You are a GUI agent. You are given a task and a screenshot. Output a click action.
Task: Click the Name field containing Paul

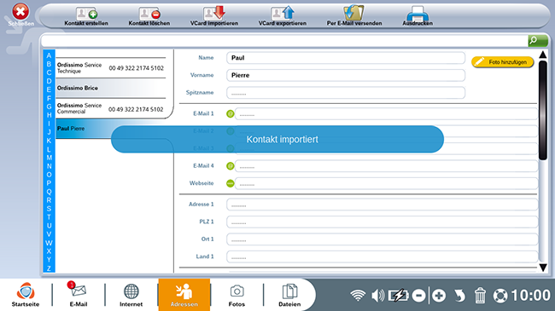pos(346,58)
